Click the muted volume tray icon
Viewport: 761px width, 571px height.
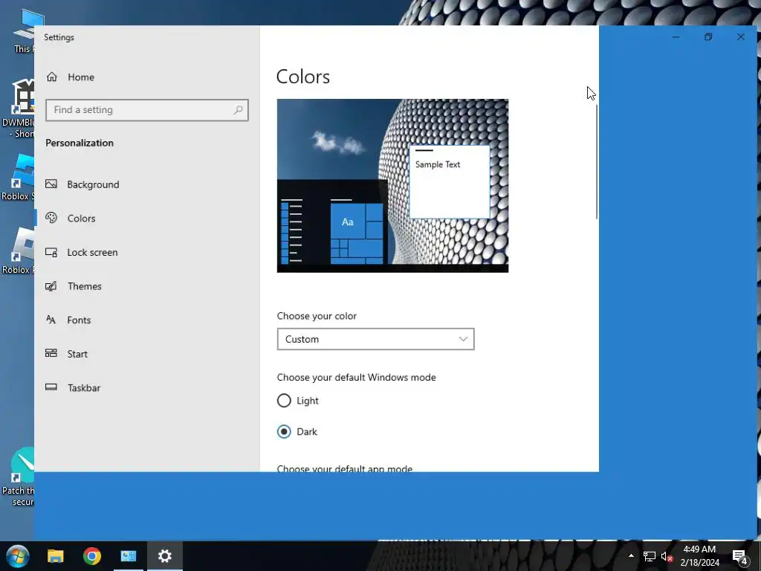667,556
